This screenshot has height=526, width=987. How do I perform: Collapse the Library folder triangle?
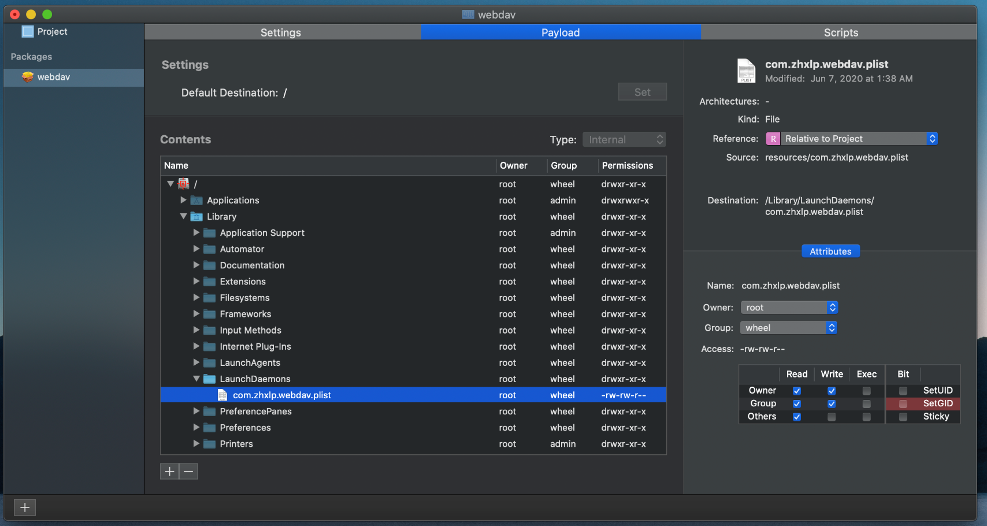coord(183,216)
